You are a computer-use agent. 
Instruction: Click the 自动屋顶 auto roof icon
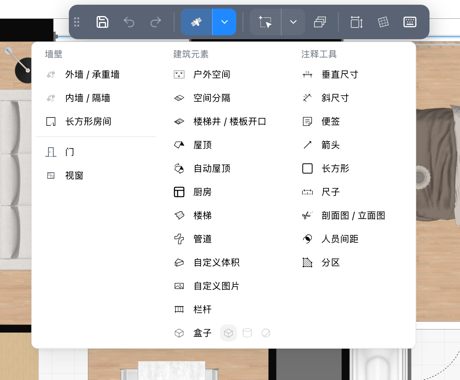[x=179, y=169]
